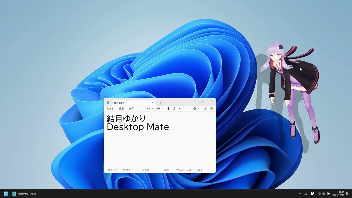
Task: Open the clock showing 17:35
Action: click(x=338, y=194)
